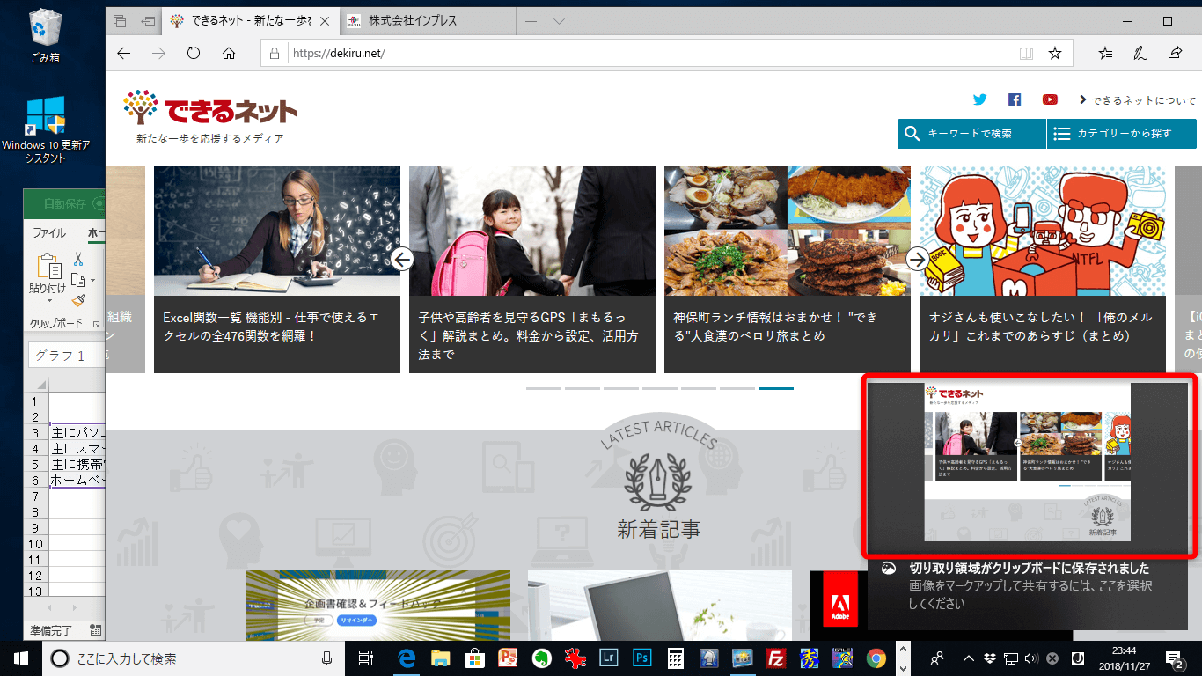Launch Photoshop from the taskbar
Image resolution: width=1202 pixels, height=676 pixels.
click(641, 658)
